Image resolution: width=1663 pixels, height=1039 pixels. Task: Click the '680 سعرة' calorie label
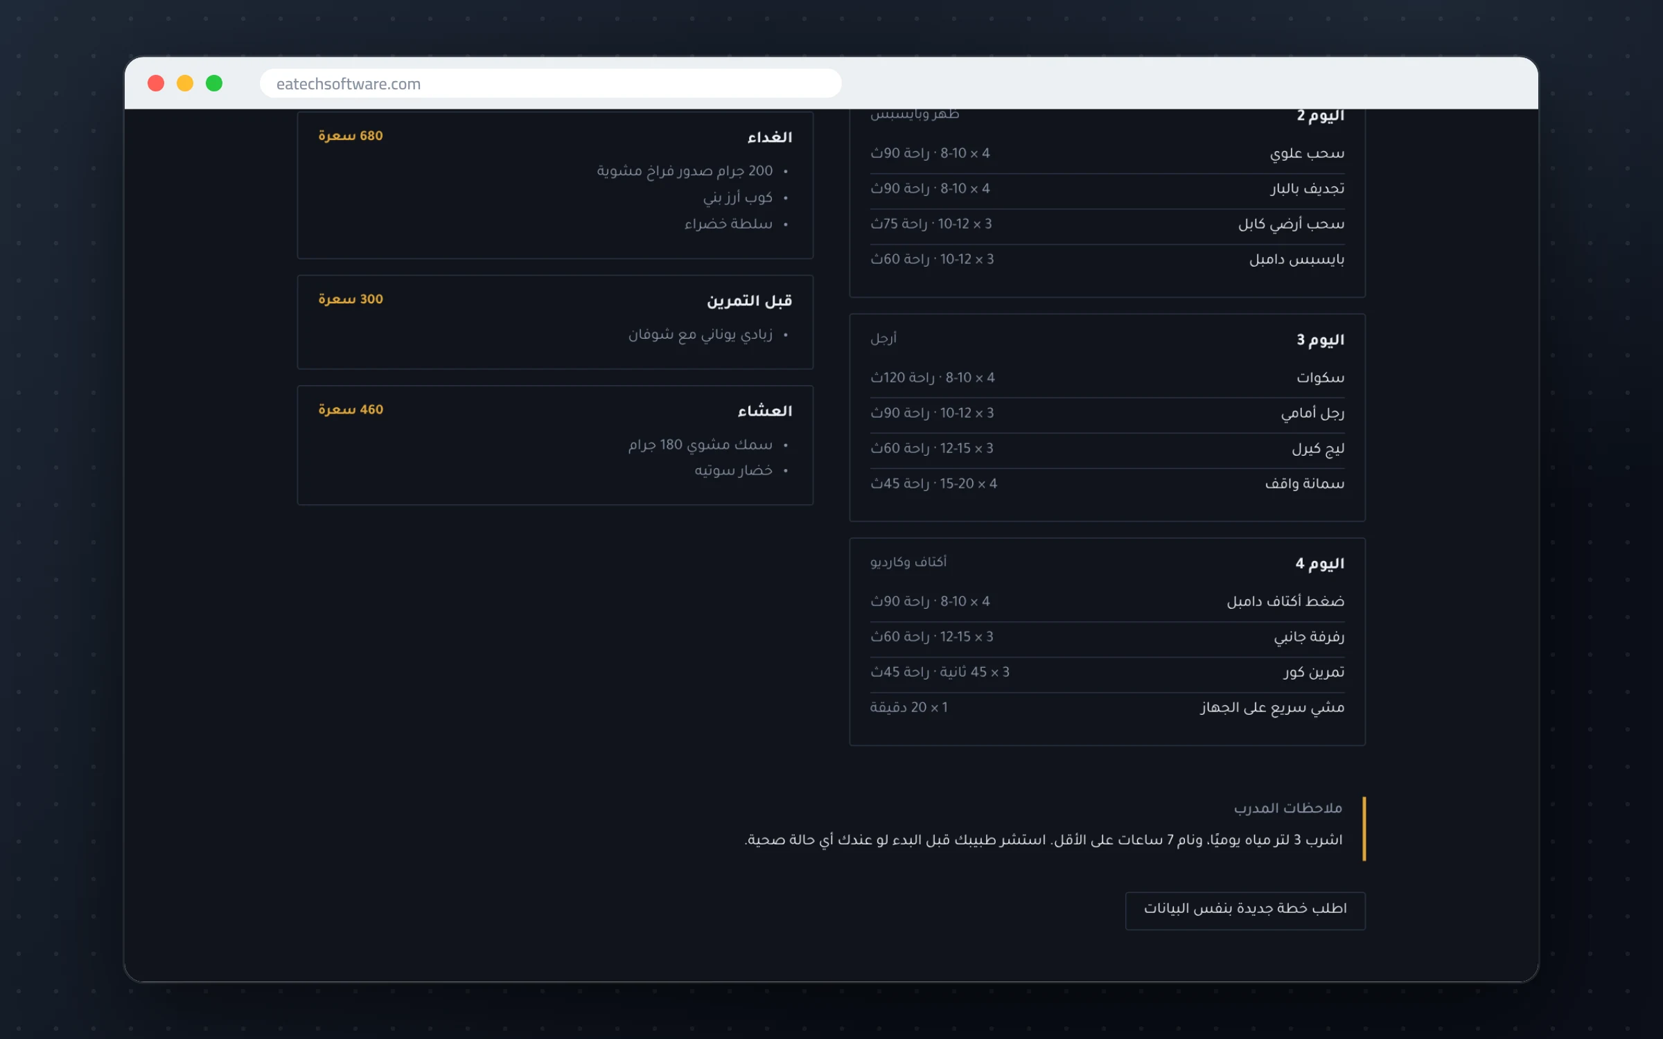351,136
